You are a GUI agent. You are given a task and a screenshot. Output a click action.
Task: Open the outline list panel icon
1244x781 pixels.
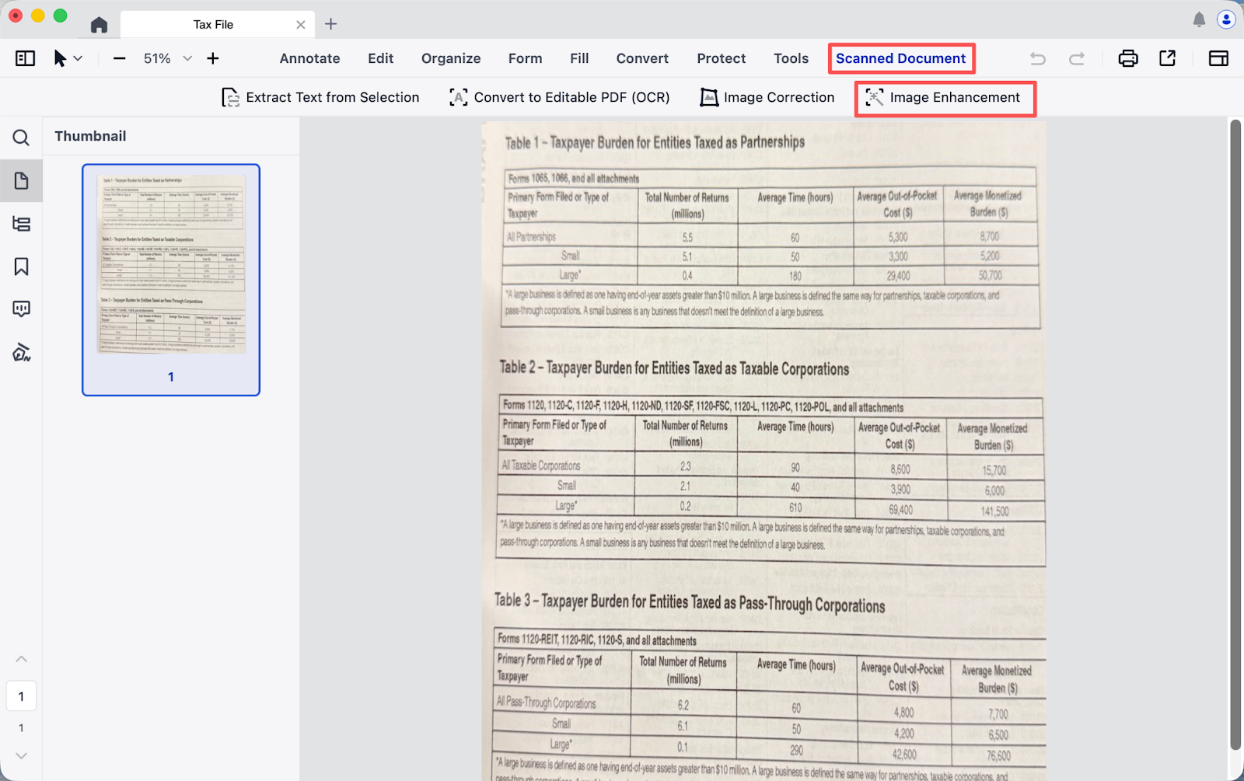[x=21, y=225]
